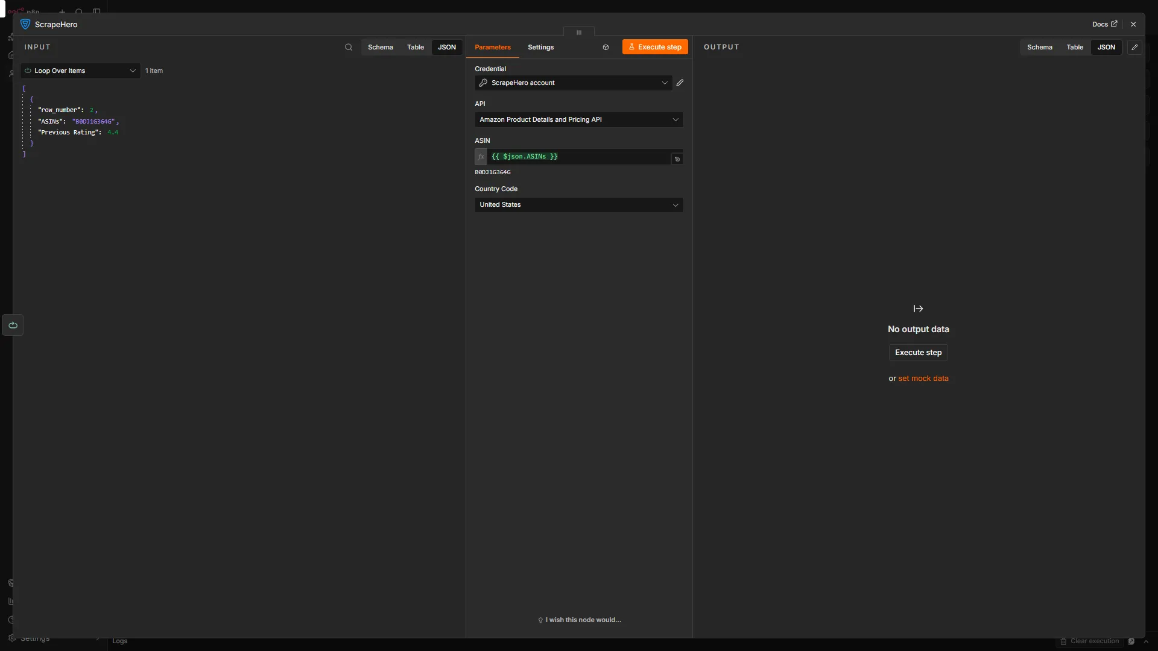Open expression editor icon in ASIN field
Screen dimensions: 1158x651
(677, 159)
